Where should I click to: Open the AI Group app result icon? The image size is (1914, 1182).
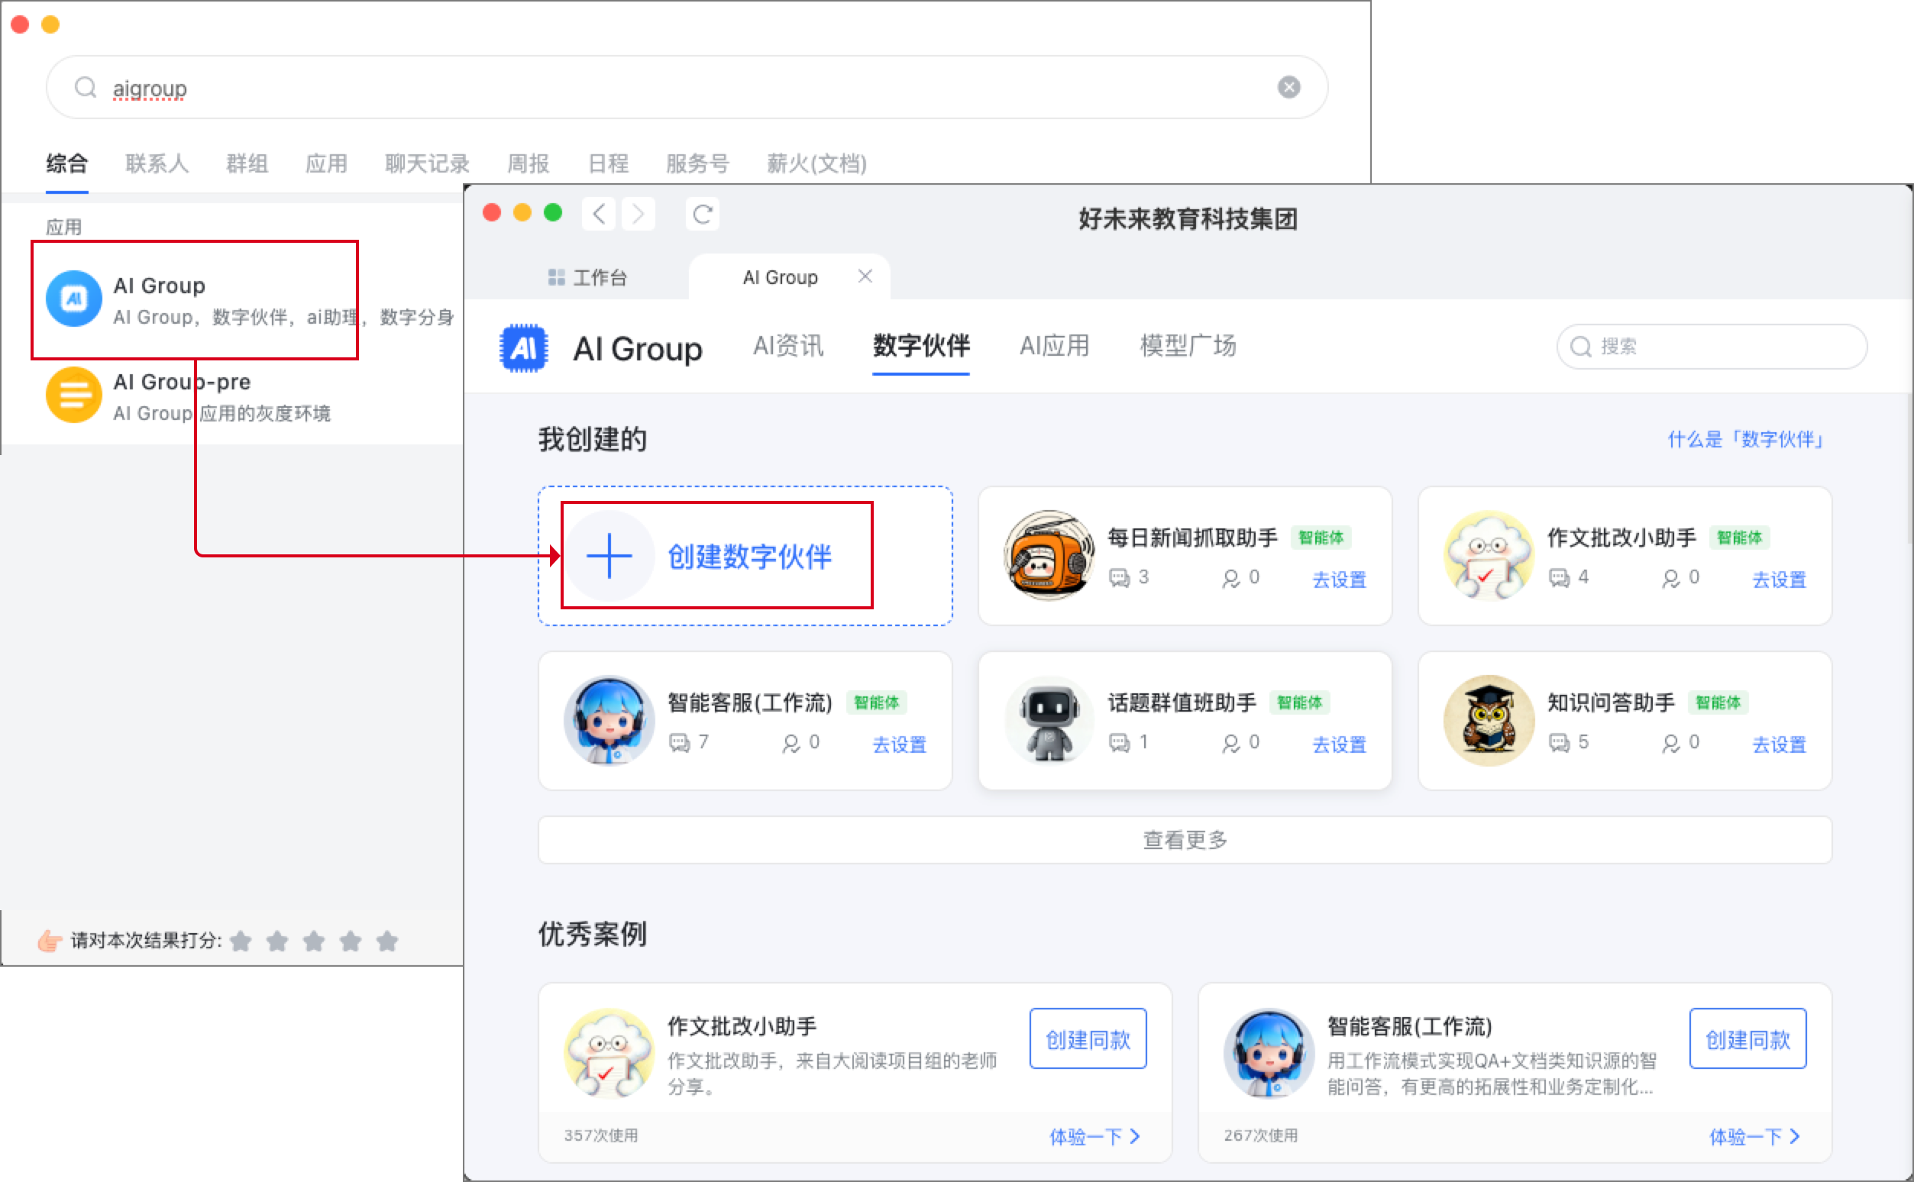tap(73, 299)
